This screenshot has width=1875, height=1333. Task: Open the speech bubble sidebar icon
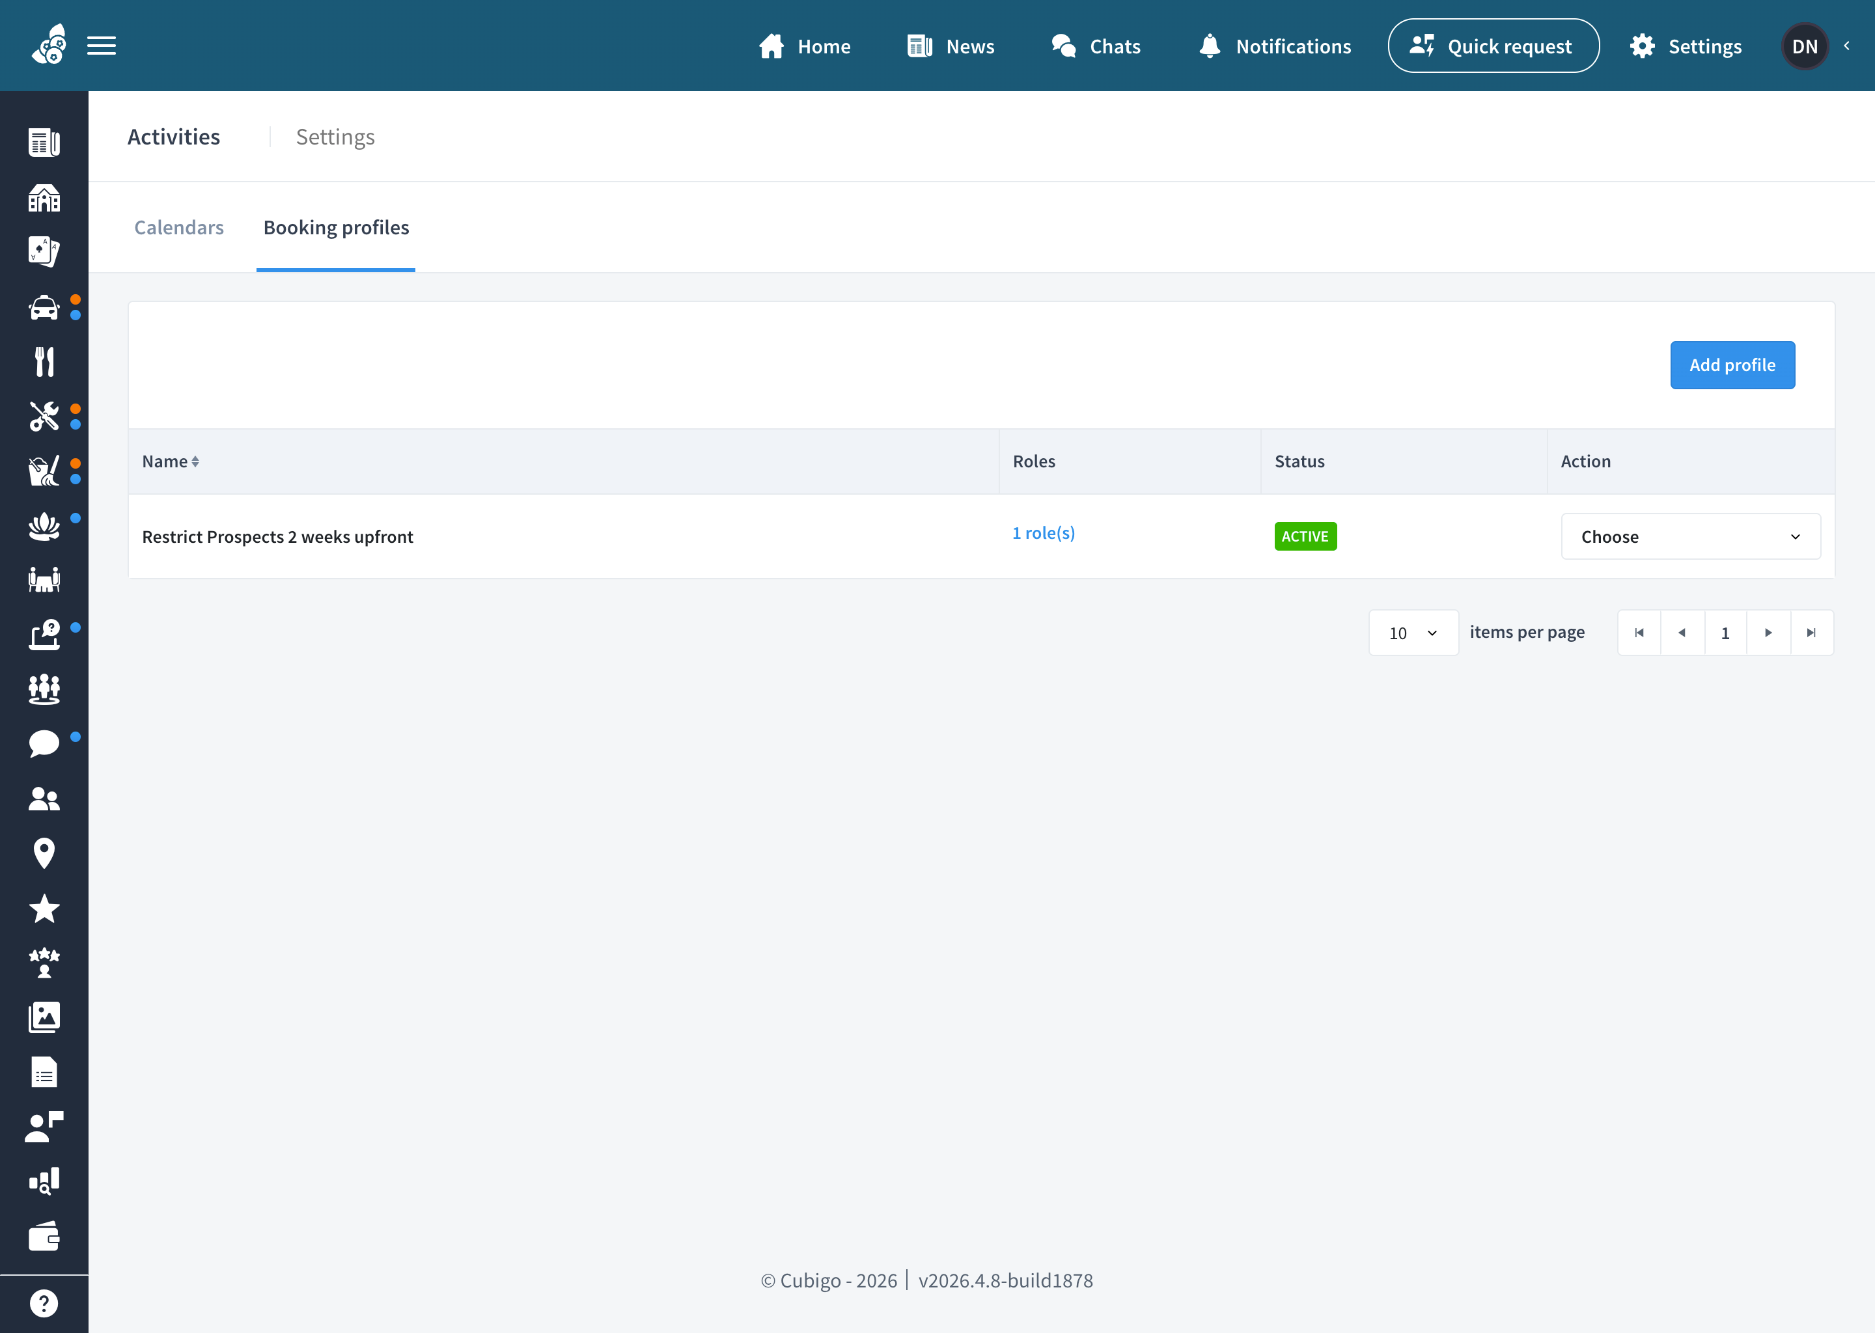point(44,744)
